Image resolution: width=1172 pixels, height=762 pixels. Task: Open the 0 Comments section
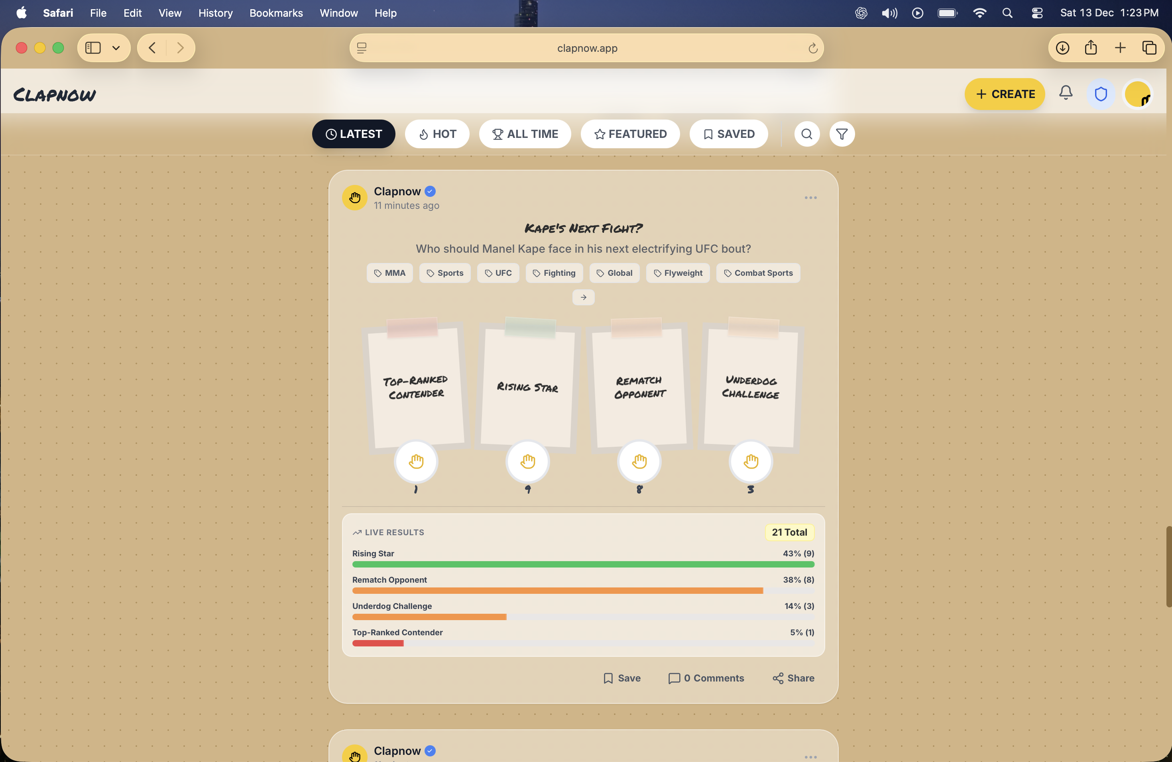pos(707,678)
